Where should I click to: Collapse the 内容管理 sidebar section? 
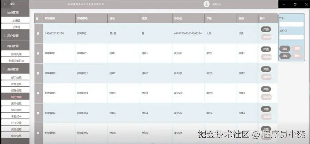[x=15, y=46]
